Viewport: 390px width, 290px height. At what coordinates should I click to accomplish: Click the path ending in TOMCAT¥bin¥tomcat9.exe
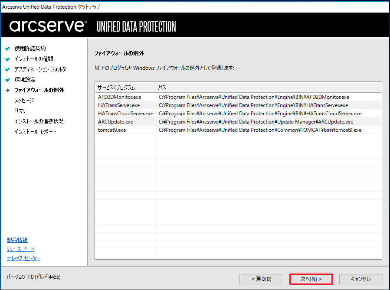click(x=260, y=130)
